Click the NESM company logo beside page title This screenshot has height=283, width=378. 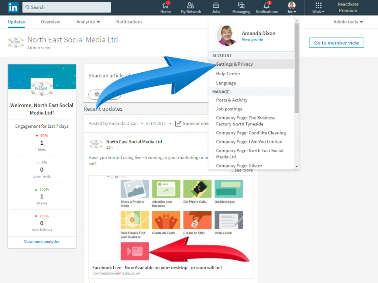click(x=16, y=42)
